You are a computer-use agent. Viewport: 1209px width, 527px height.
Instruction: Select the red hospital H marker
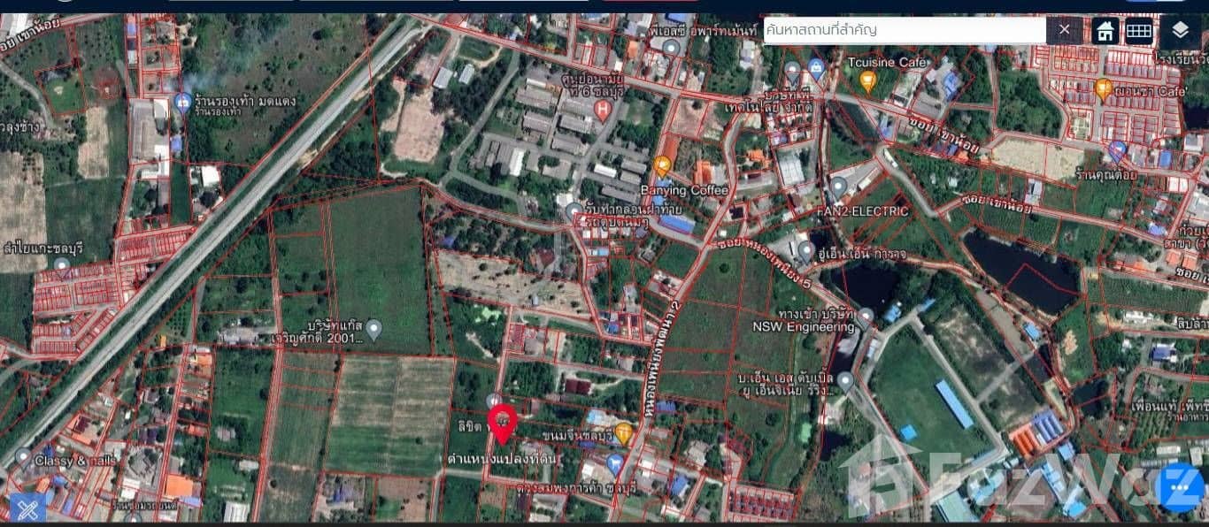tap(603, 111)
